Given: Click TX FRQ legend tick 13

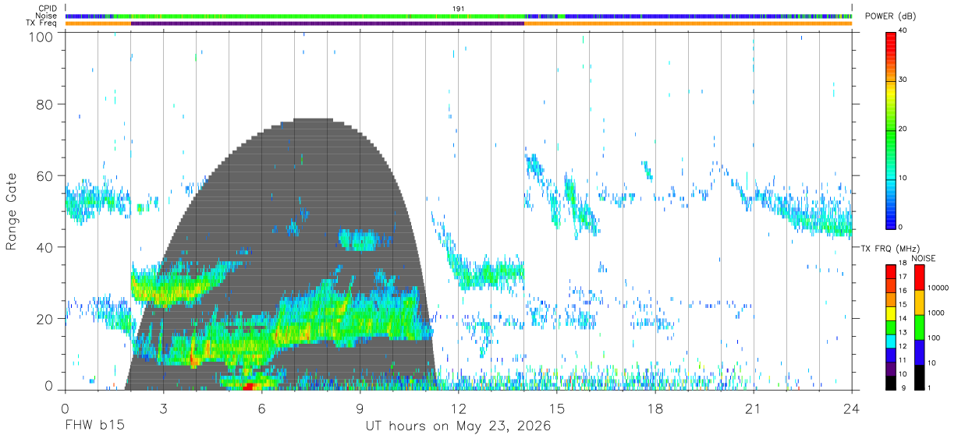Looking at the screenshot, I should [903, 333].
